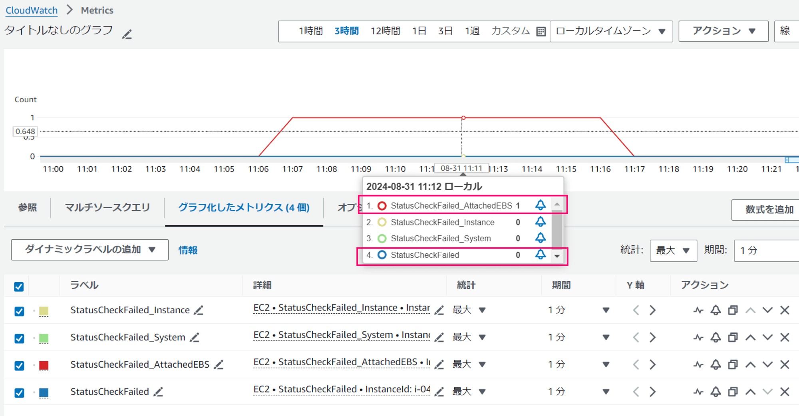Open the custom time range calendar icon
This screenshot has width=799, height=416.
click(x=541, y=31)
